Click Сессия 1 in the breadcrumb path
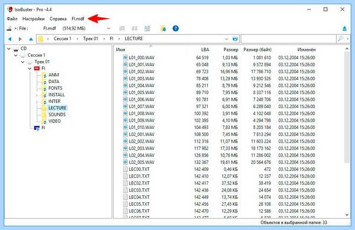 pos(62,38)
